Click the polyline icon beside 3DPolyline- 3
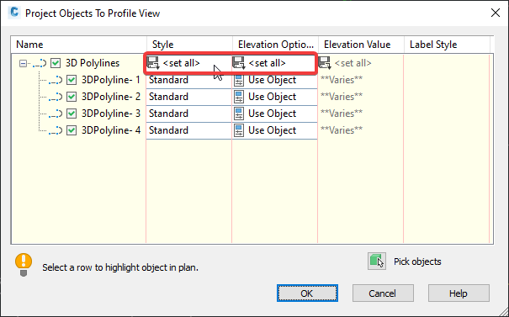Viewport: 509px width, 317px height. (x=56, y=114)
